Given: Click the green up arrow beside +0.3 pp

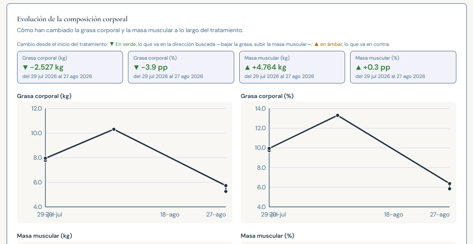Looking at the screenshot, I should point(358,67).
